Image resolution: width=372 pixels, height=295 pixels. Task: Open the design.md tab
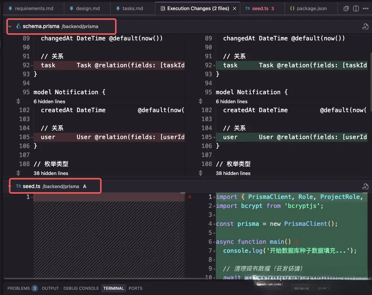coord(87,7)
